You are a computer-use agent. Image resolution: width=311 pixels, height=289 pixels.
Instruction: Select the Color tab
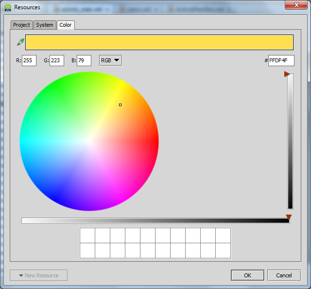[66, 25]
